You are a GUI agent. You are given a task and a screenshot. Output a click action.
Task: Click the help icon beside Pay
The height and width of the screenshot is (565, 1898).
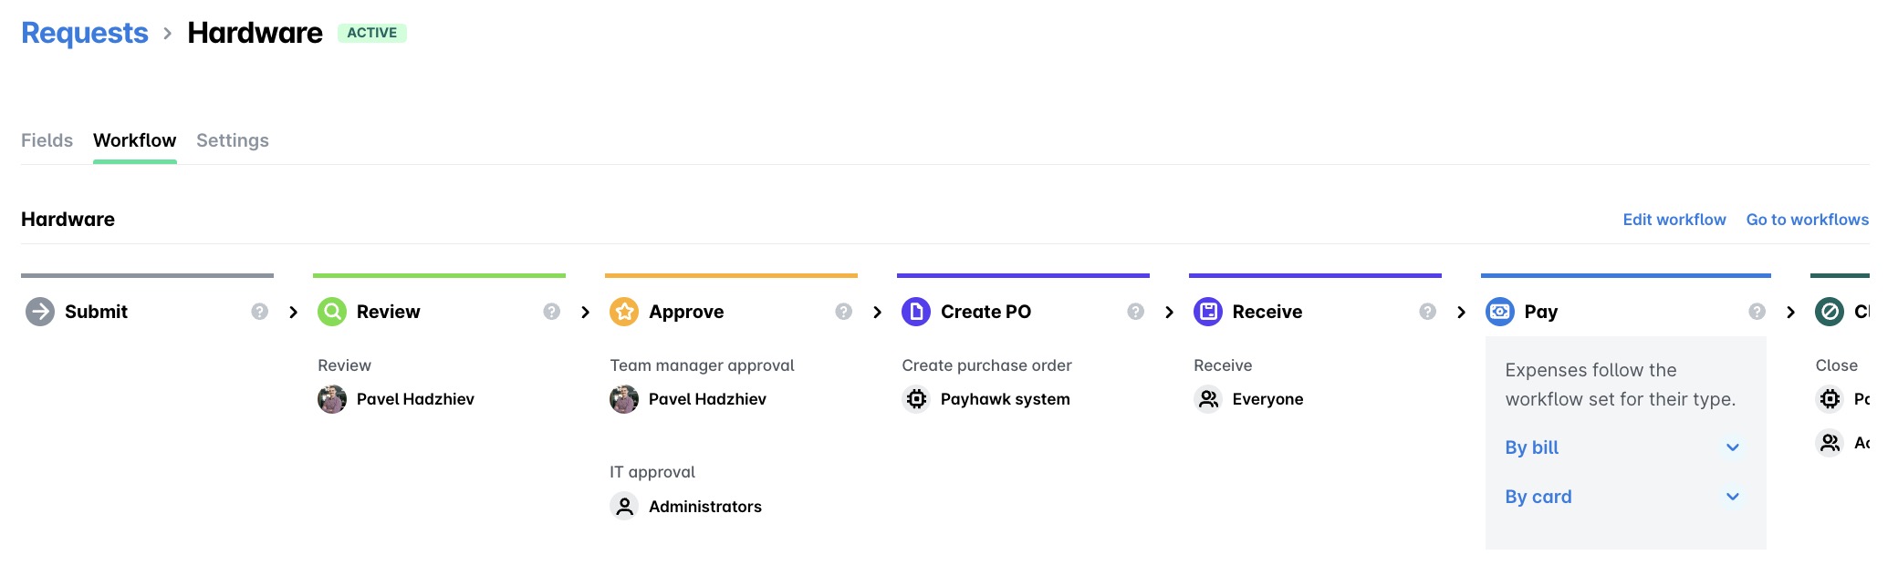pyautogui.click(x=1757, y=312)
